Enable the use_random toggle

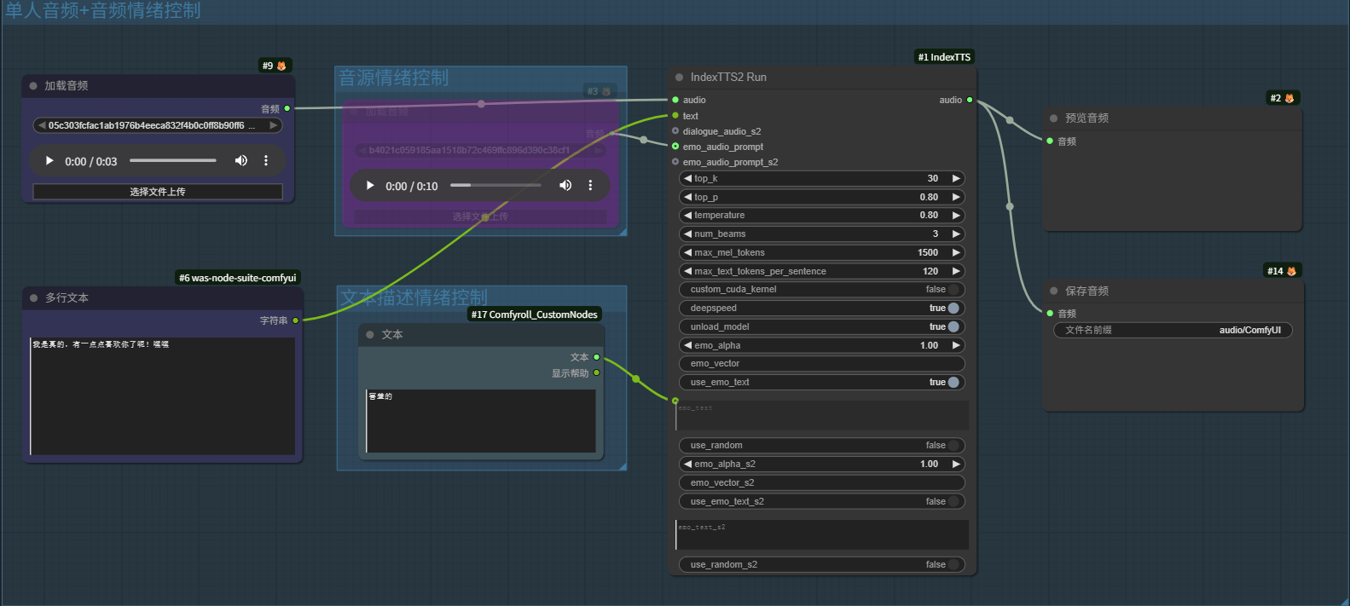953,446
